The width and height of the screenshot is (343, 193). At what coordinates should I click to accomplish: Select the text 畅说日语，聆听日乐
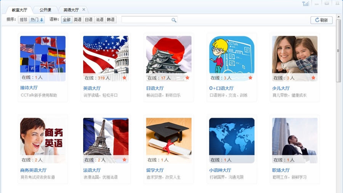pyautogui.click(x=163, y=95)
